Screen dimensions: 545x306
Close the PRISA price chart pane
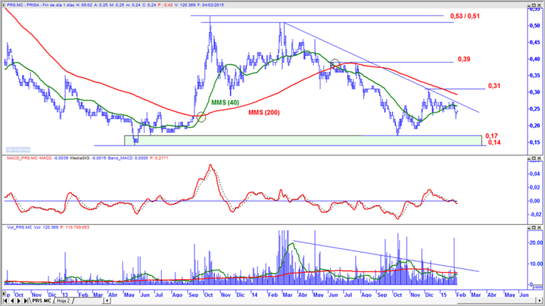click(540, 5)
